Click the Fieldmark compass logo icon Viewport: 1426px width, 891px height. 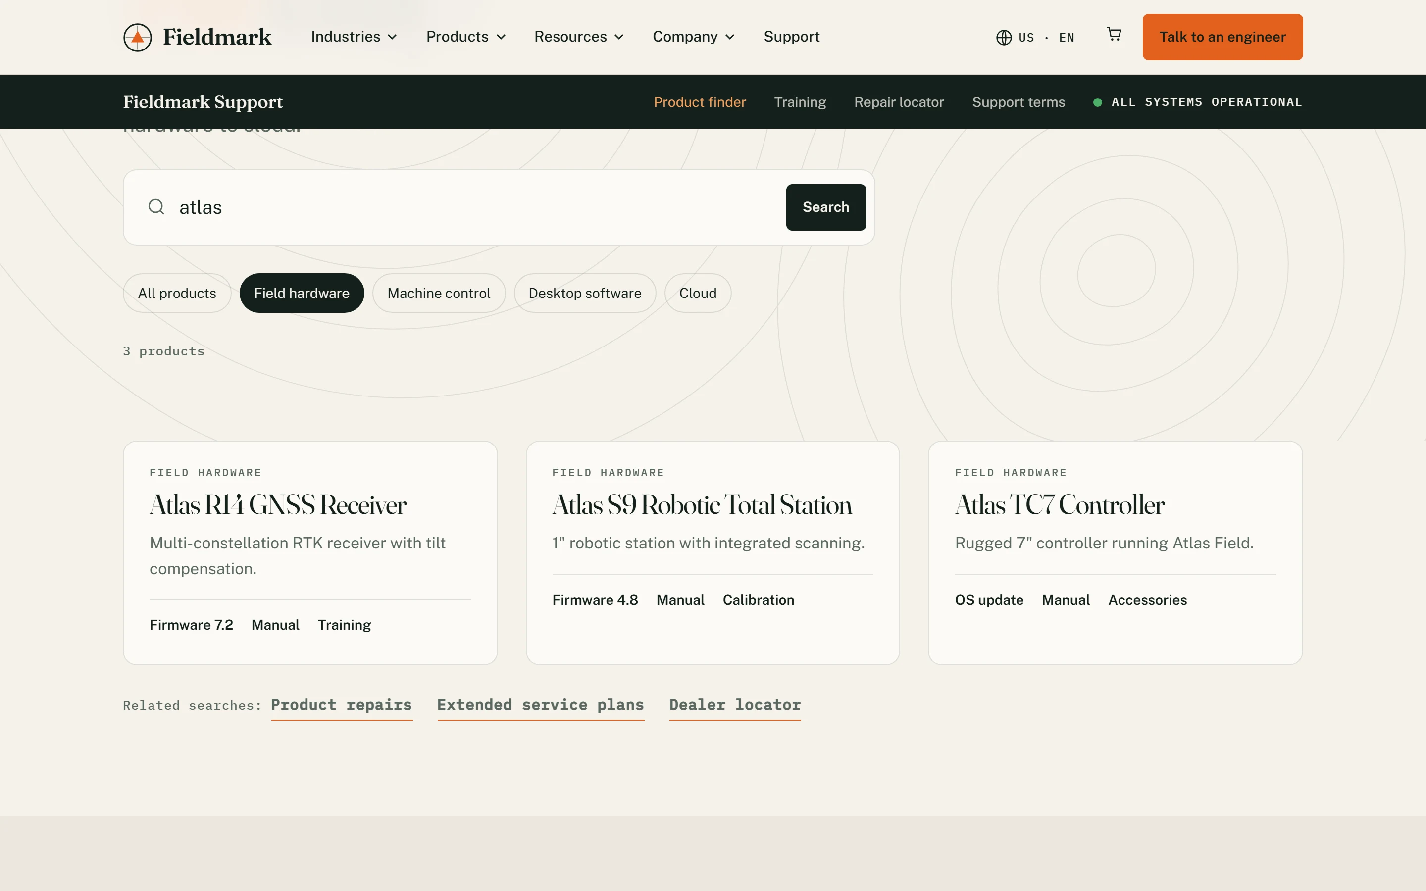point(137,37)
